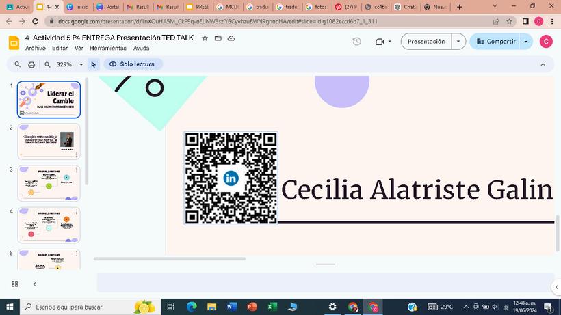Start the Presentación slideshow
This screenshot has height=315, width=561.
(x=426, y=42)
